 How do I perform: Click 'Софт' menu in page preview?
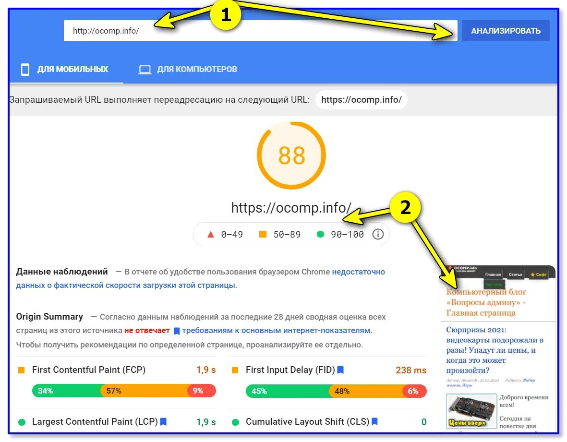coord(538,275)
